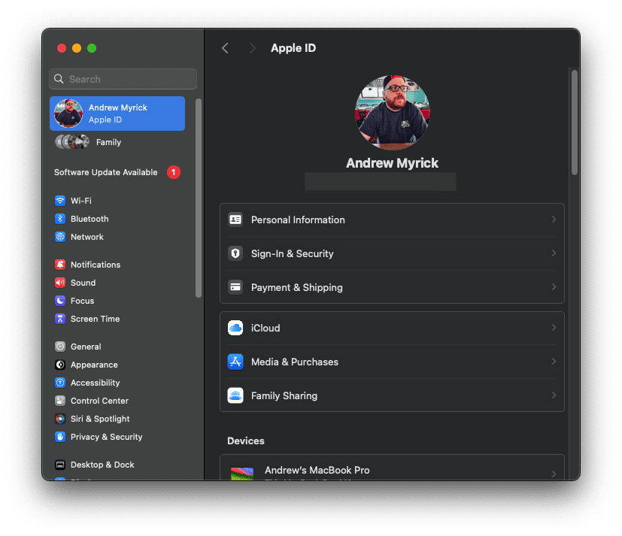Click the Family avatars icon in sidebar

tap(72, 142)
